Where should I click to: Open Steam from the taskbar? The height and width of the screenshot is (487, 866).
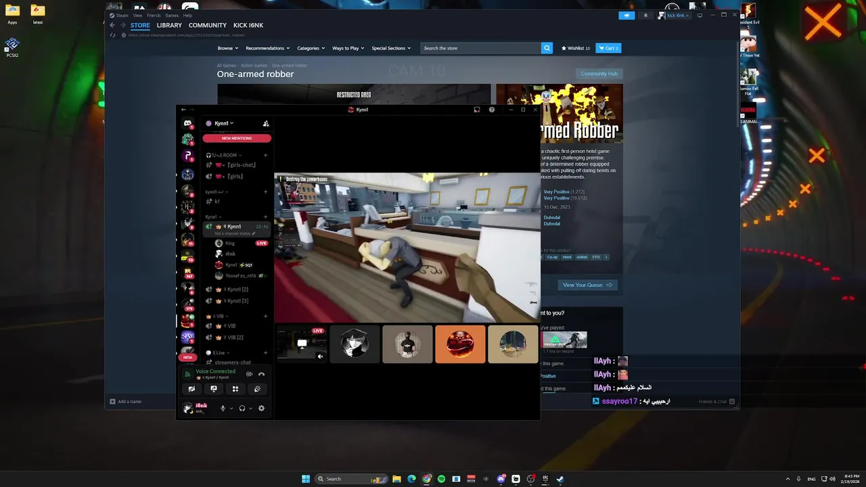(x=560, y=479)
